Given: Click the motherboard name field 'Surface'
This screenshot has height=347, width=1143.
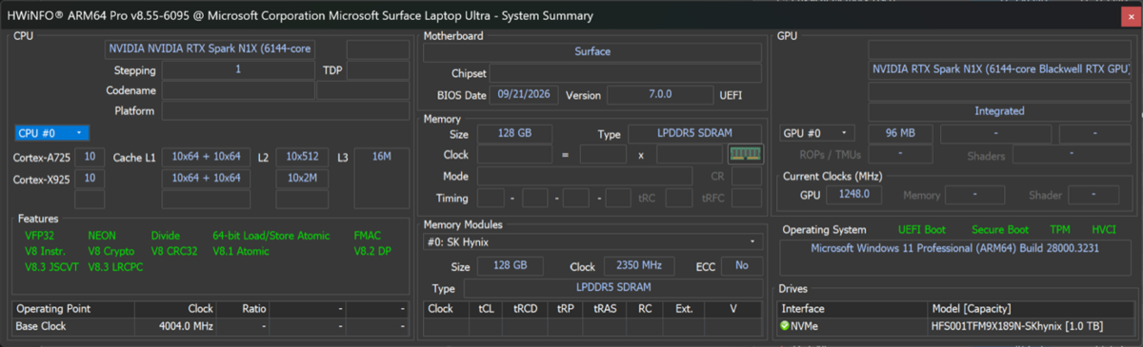Looking at the screenshot, I should click(592, 51).
